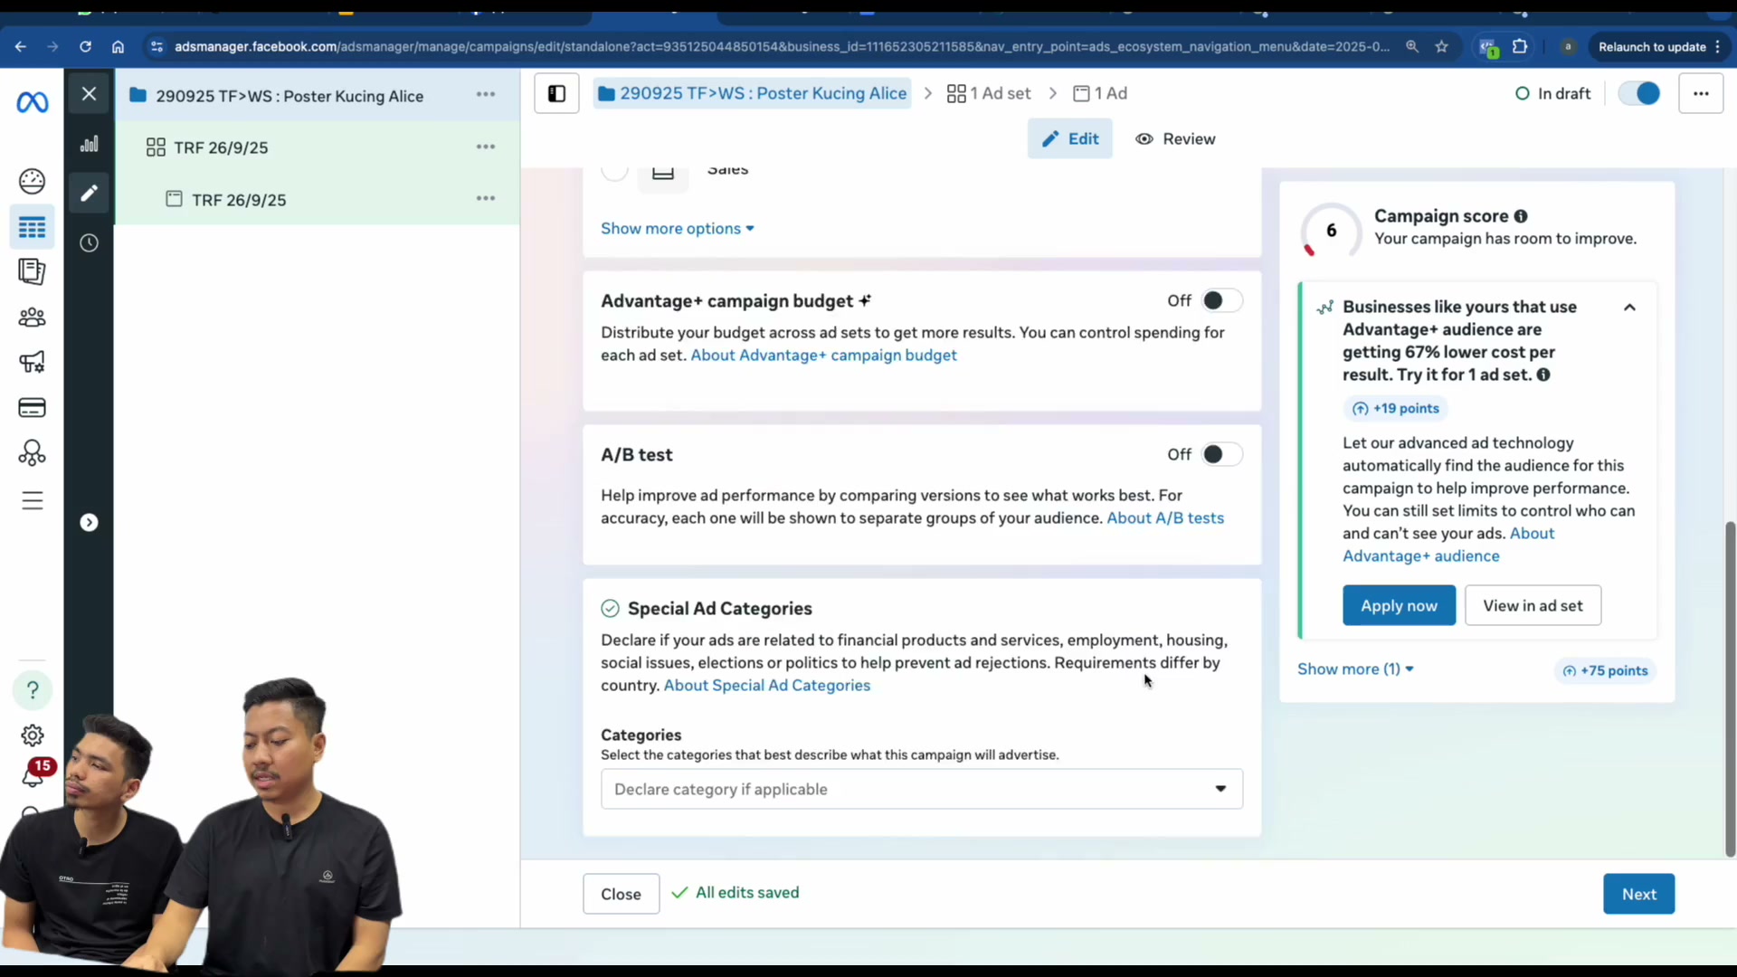This screenshot has height=977, width=1737.
Task: Switch to the Review tab
Action: [1175, 139]
